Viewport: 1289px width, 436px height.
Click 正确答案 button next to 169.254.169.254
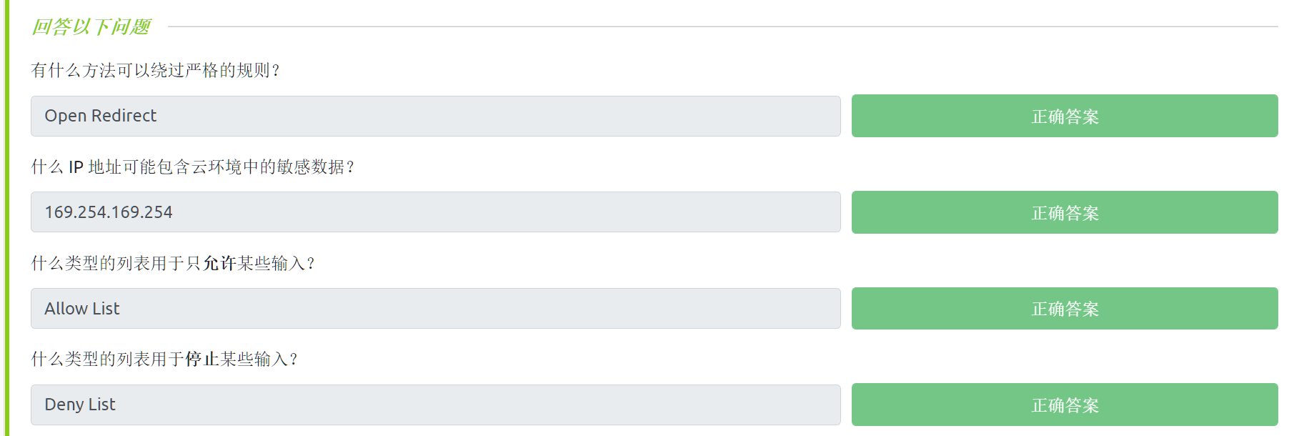(1064, 212)
